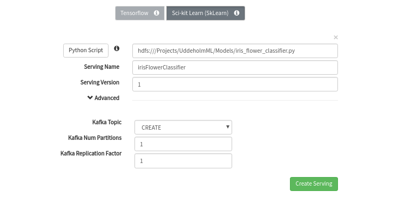399x198 pixels.
Task: Click the Kafka Replication Factor label
Action: click(91, 154)
